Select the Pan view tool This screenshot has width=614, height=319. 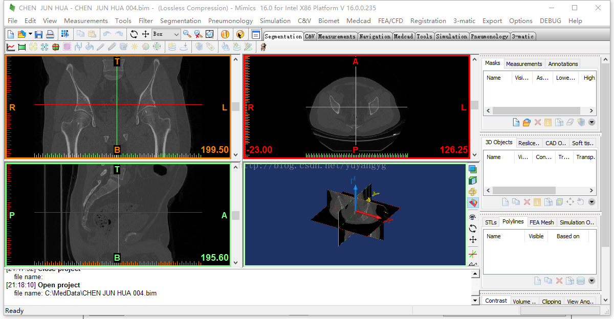(145, 34)
